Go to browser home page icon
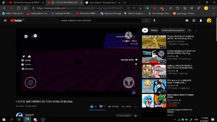 (x=25, y=8)
